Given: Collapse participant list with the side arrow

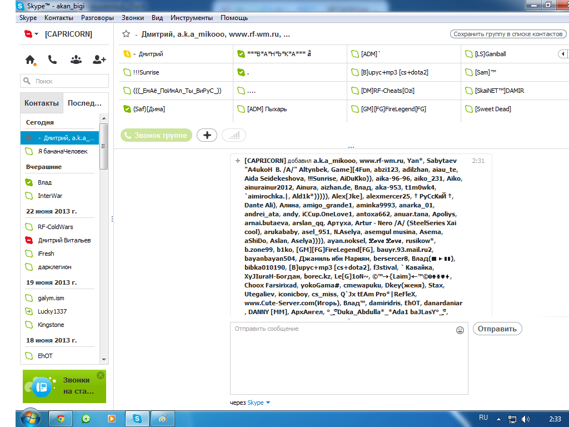Looking at the screenshot, I should pyautogui.click(x=563, y=54).
